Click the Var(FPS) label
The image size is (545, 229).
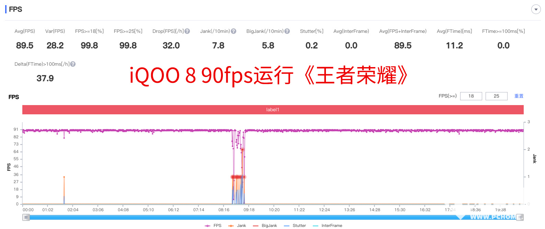[55, 31]
